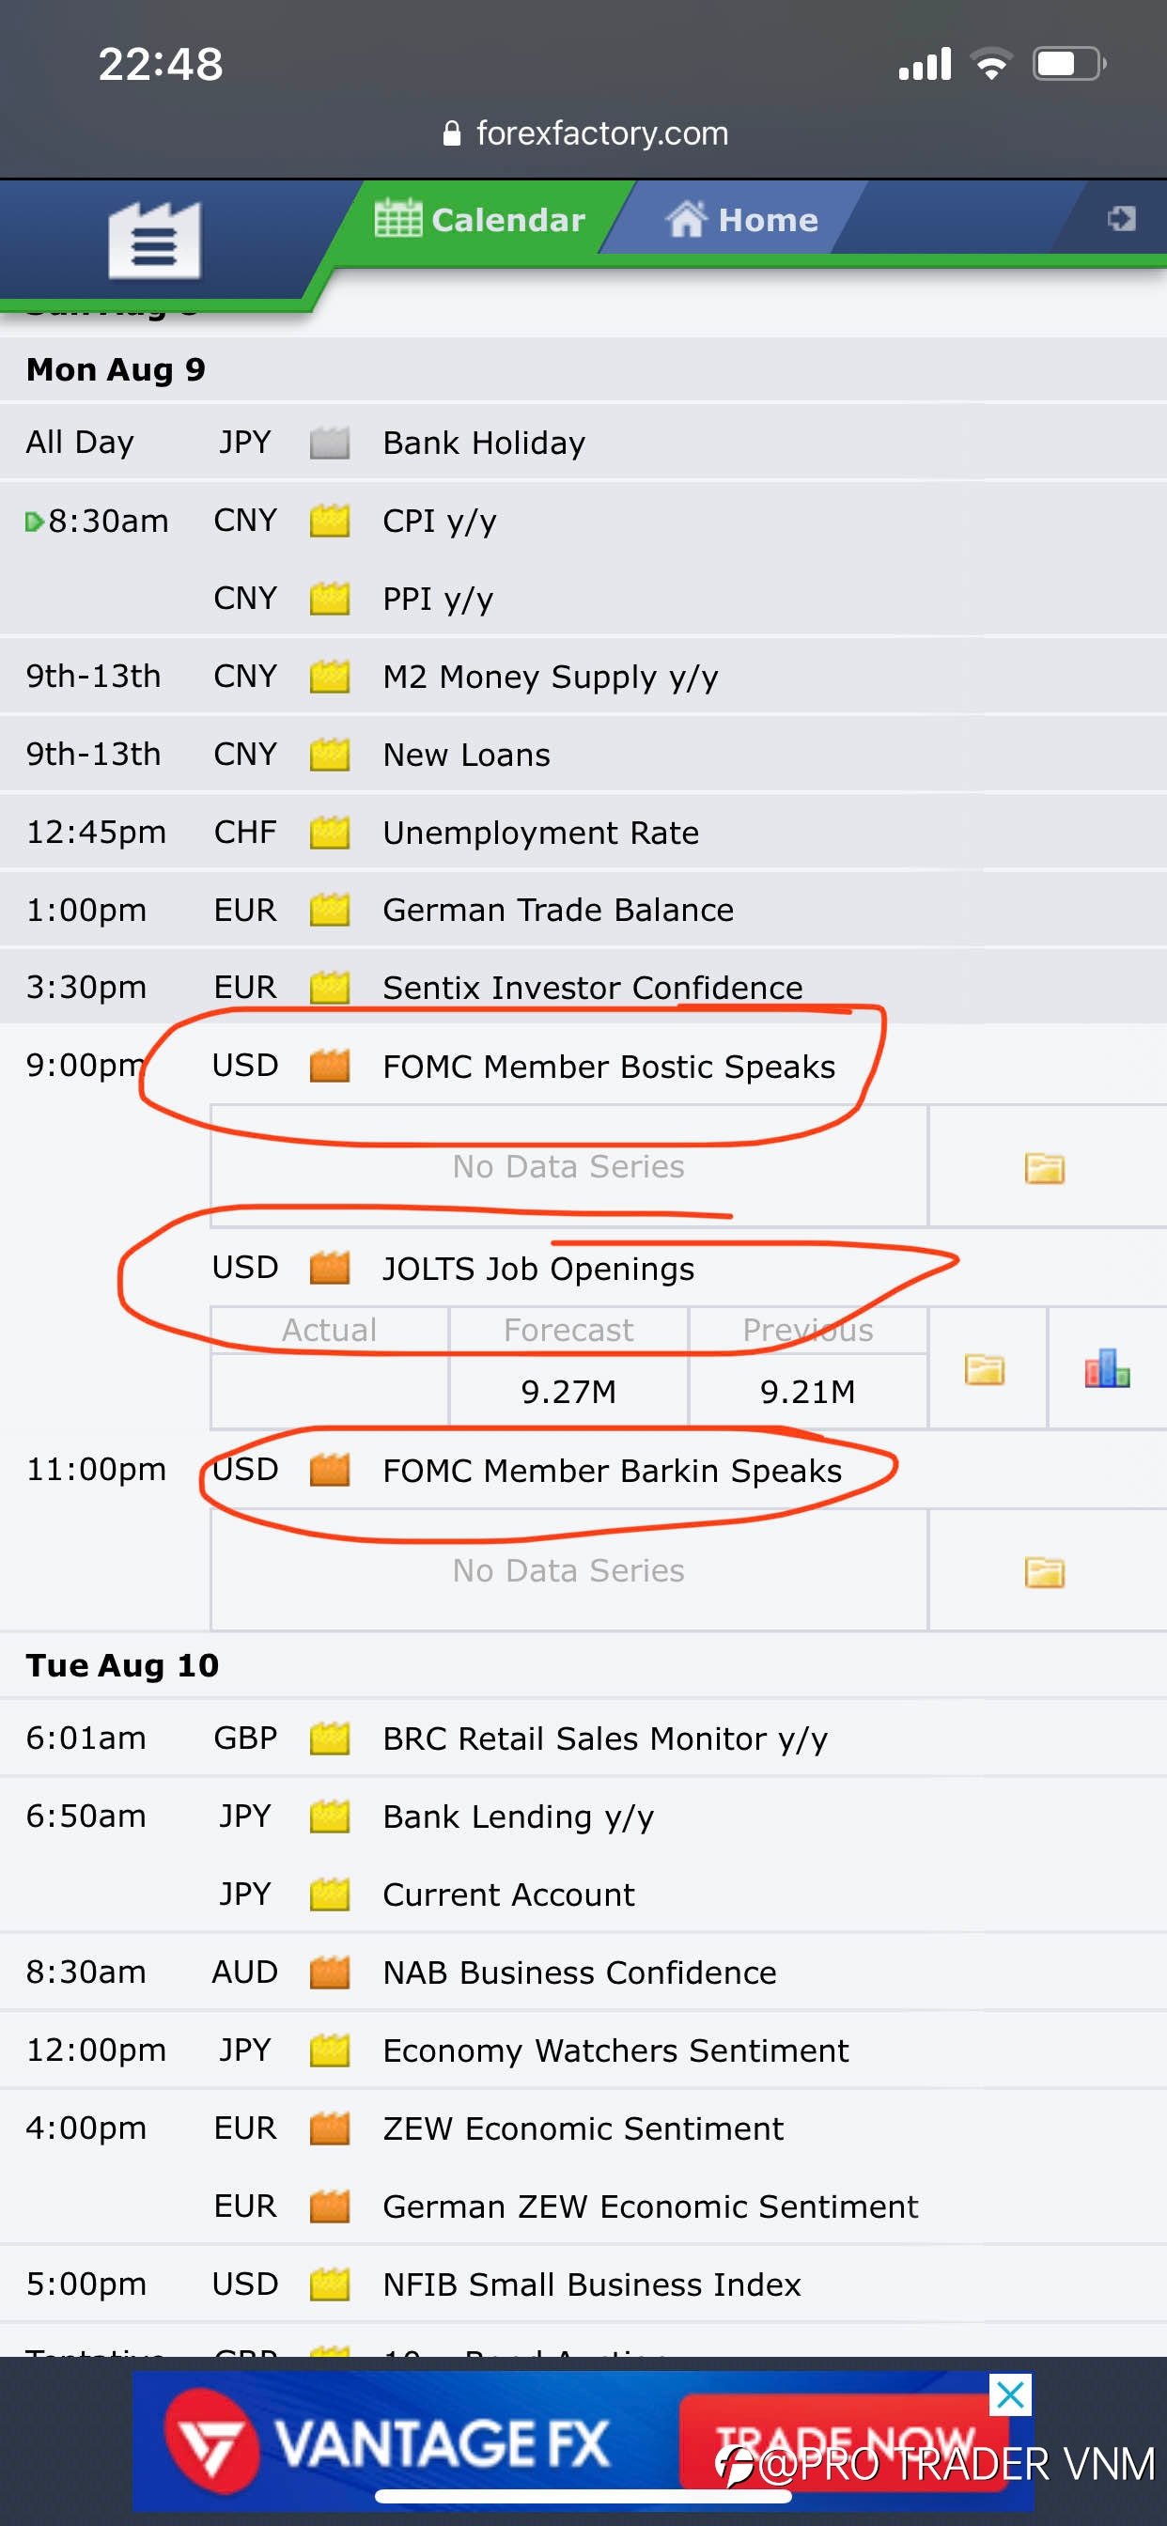The width and height of the screenshot is (1167, 2526).
Task: Open detail folder under Bostic Speaks
Action: (x=1045, y=1168)
